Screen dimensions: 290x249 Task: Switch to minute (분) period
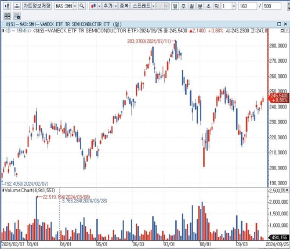tap(200, 6)
